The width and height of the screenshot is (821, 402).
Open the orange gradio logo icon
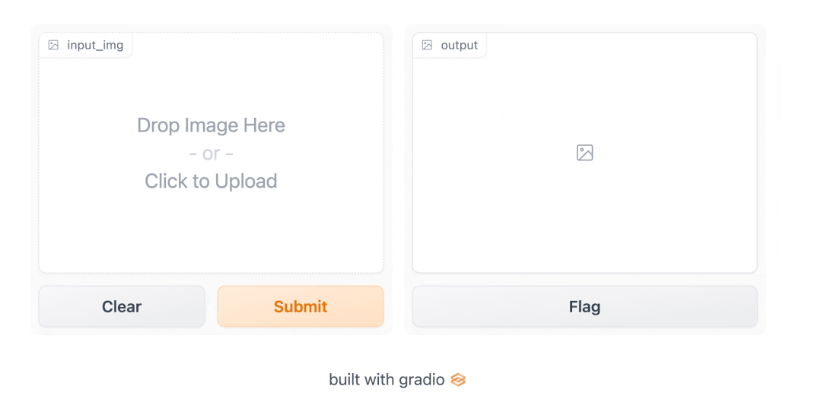pos(458,379)
